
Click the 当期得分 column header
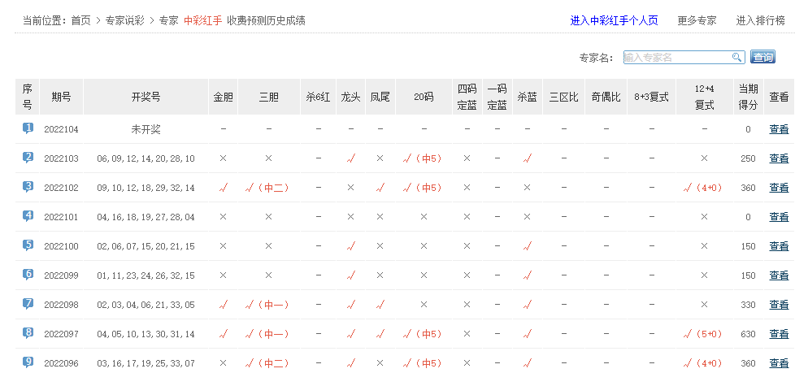pyautogui.click(x=748, y=97)
